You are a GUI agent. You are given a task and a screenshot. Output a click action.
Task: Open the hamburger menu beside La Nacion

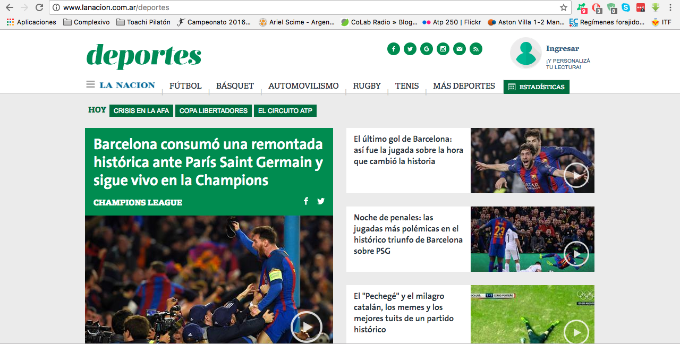pos(90,84)
